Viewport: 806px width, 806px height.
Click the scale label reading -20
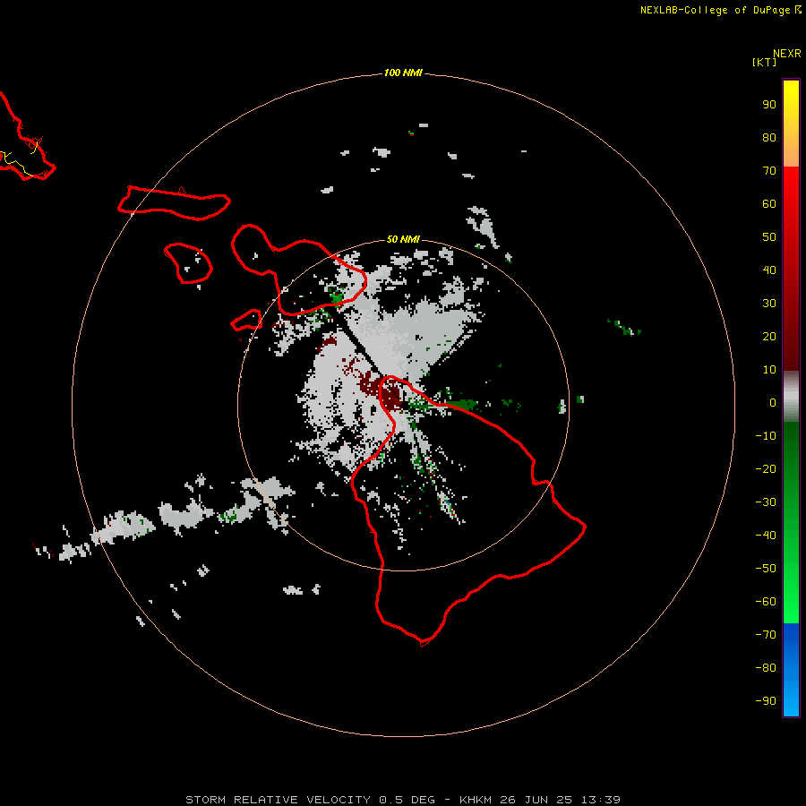(x=766, y=468)
